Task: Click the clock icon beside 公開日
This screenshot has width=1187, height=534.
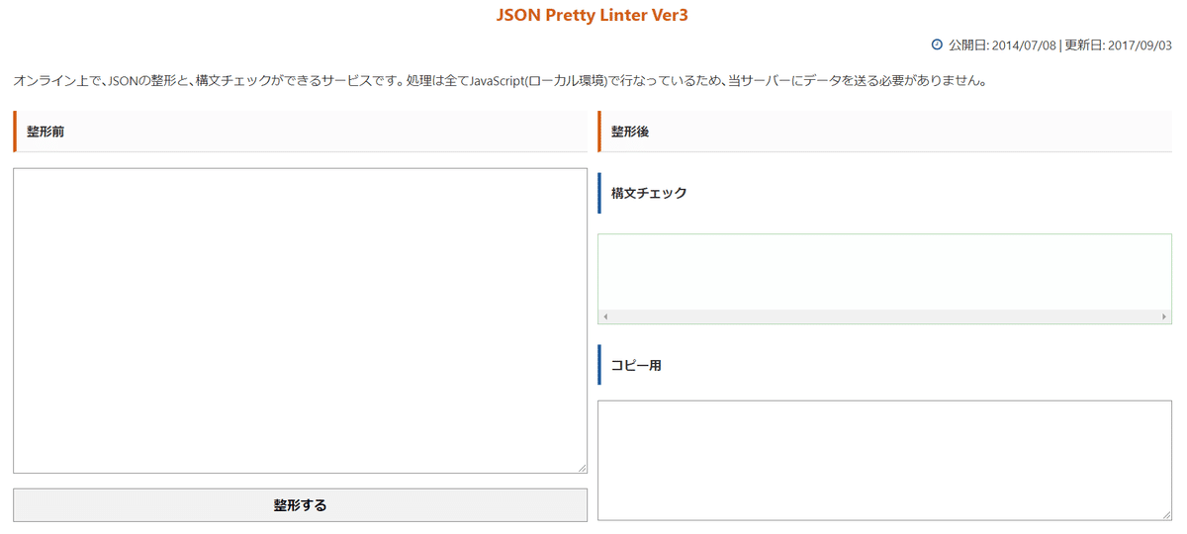Action: point(938,44)
